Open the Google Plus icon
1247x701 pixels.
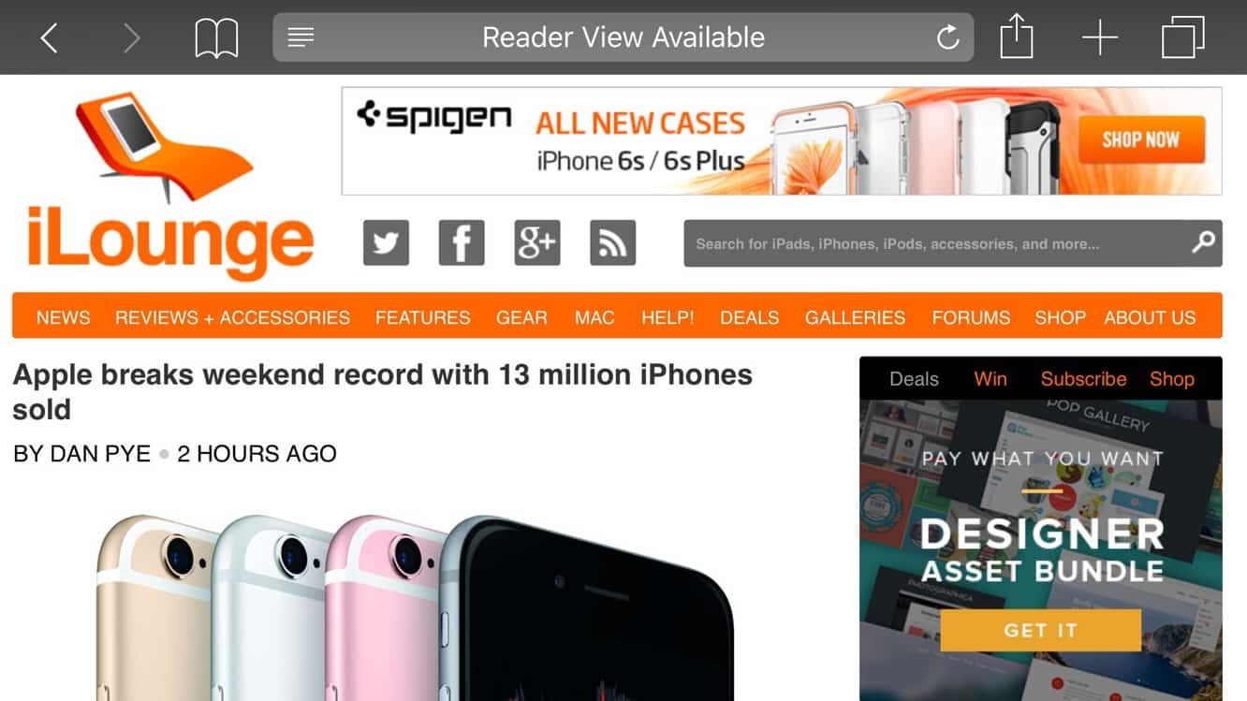coord(537,243)
